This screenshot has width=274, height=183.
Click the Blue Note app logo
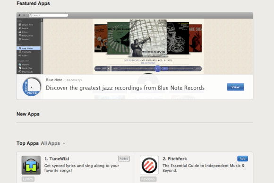(x=32, y=87)
